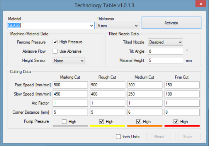Click the Medium Cut Fast Speed field

pos(145,85)
